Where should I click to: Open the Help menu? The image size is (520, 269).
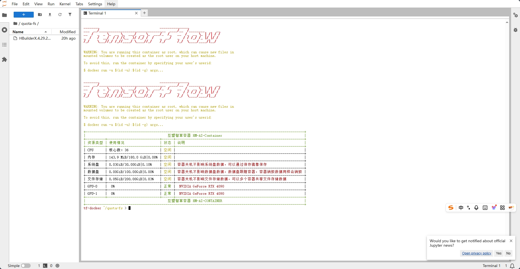[x=111, y=4]
